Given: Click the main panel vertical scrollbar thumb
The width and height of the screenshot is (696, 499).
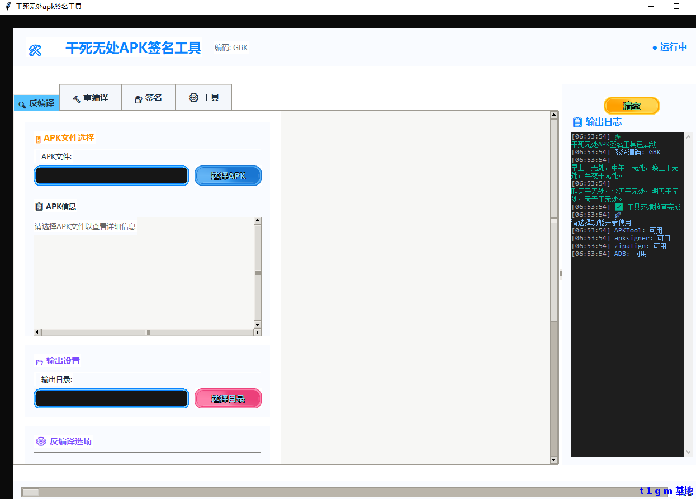Looking at the screenshot, I should (554, 220).
